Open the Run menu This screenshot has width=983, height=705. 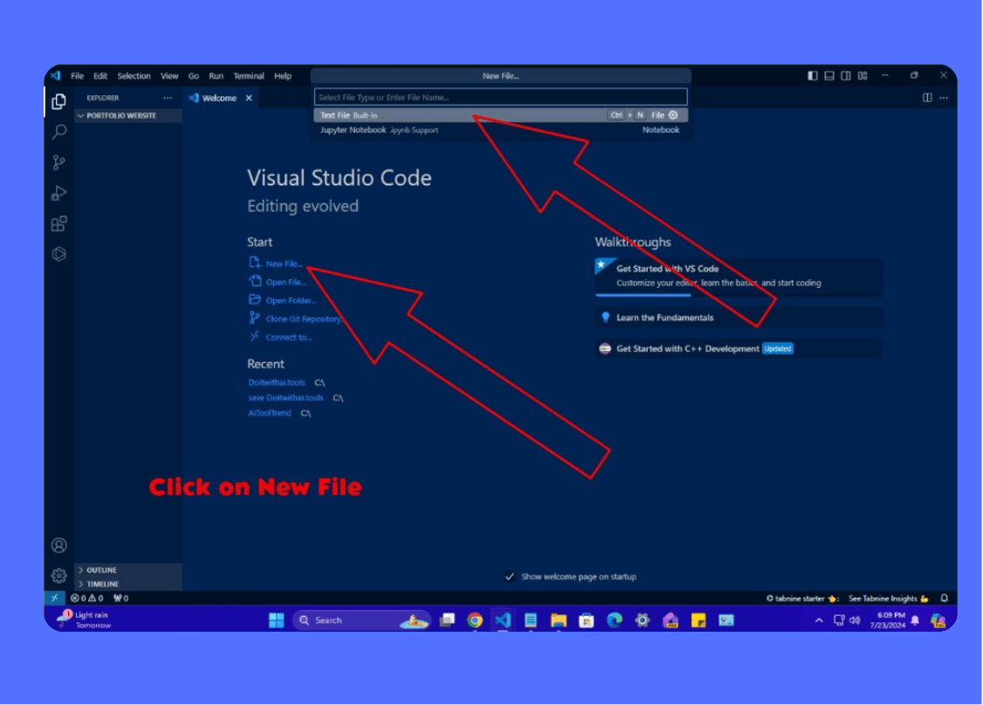click(217, 76)
